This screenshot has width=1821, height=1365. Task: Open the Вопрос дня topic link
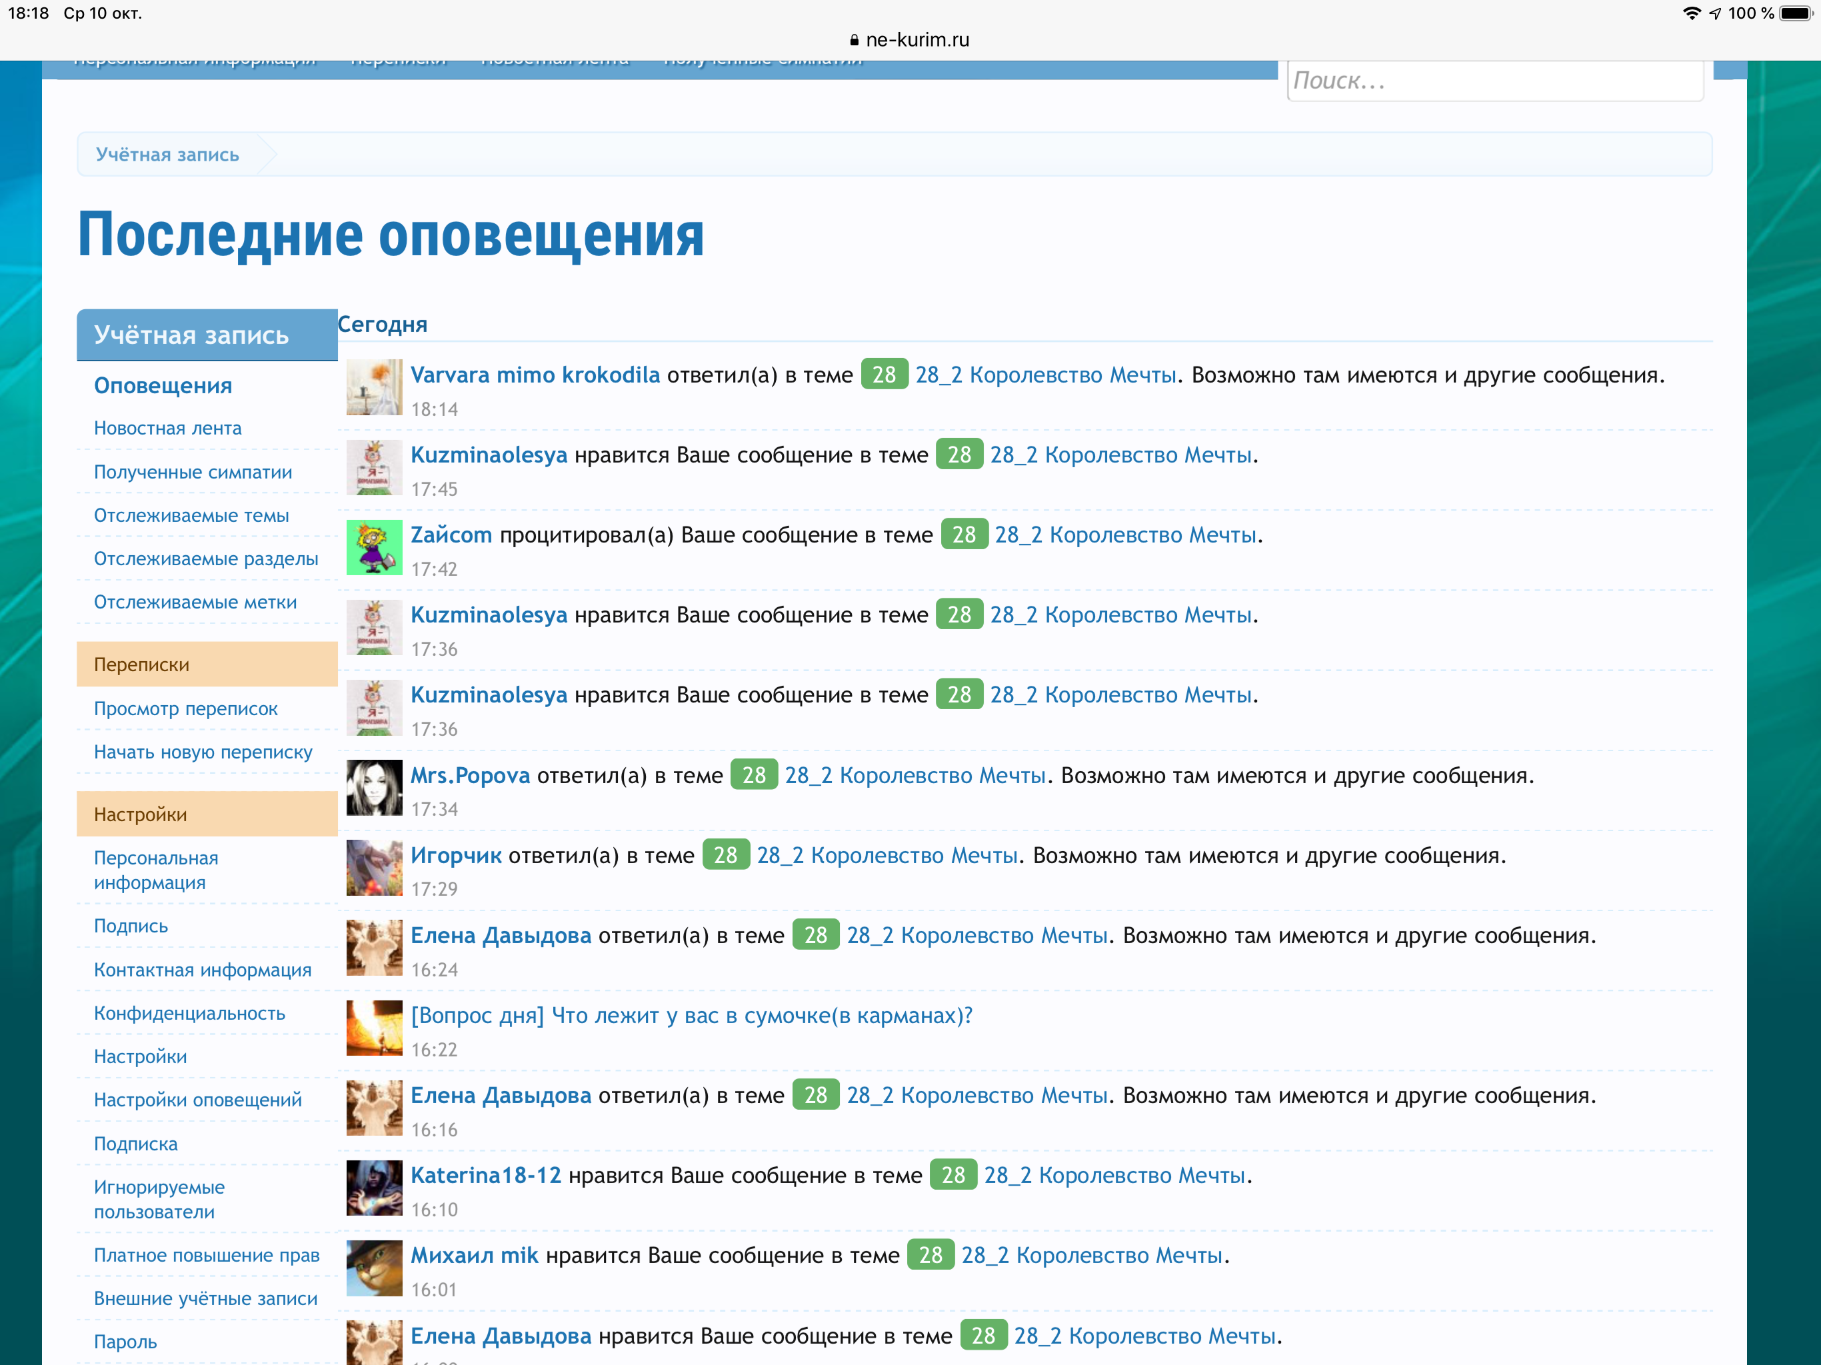691,1015
